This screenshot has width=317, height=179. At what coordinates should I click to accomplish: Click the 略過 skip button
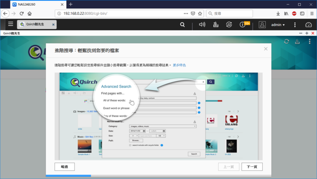(x=64, y=167)
